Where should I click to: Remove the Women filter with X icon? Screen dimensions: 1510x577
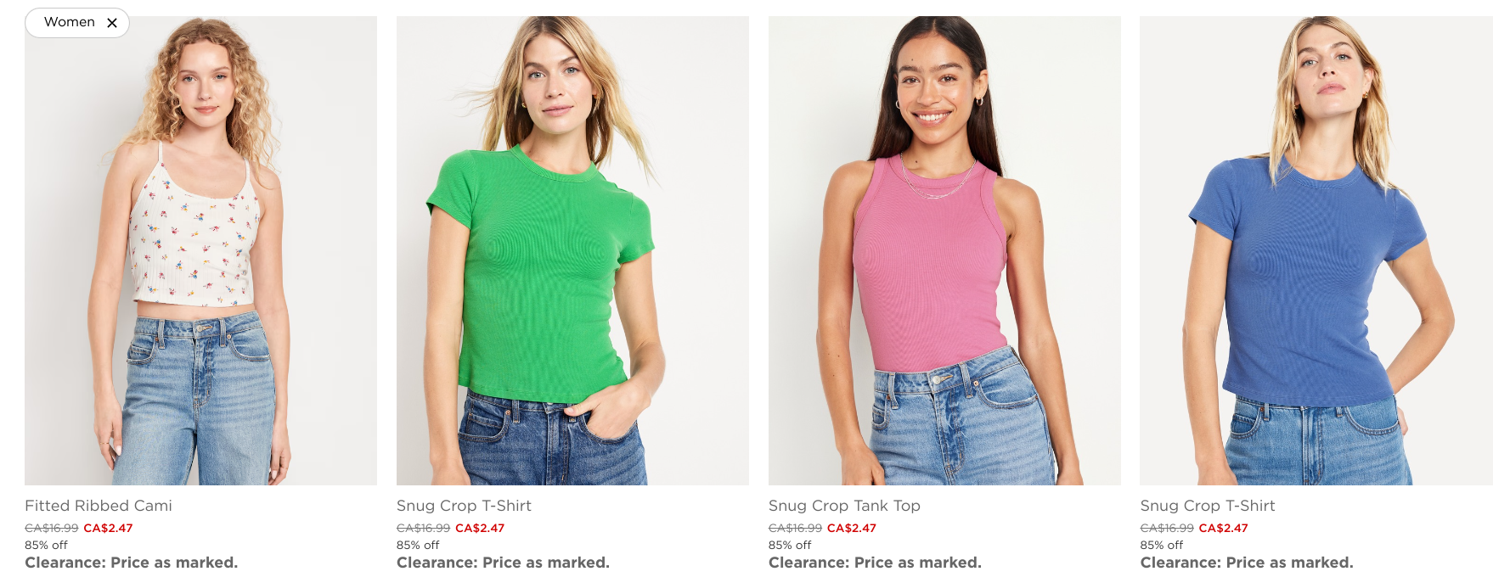coord(112,23)
